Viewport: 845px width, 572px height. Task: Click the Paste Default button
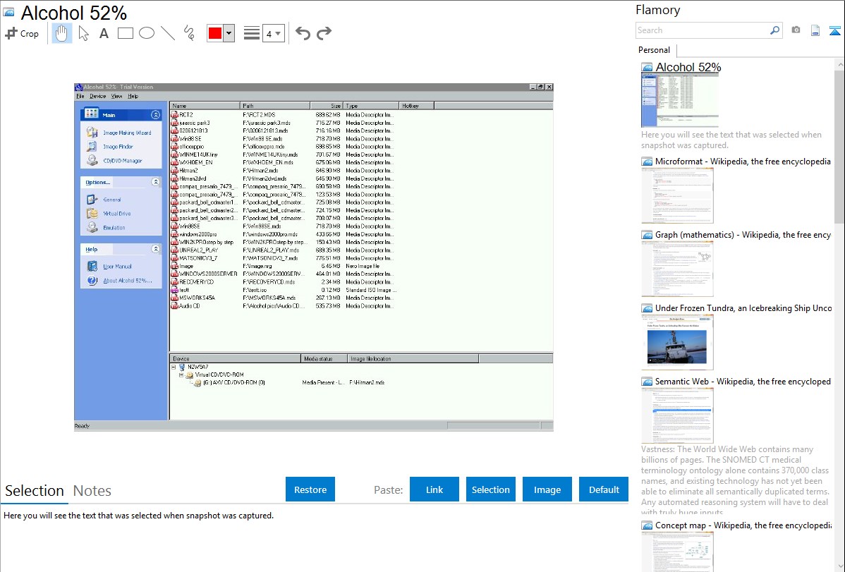click(604, 489)
